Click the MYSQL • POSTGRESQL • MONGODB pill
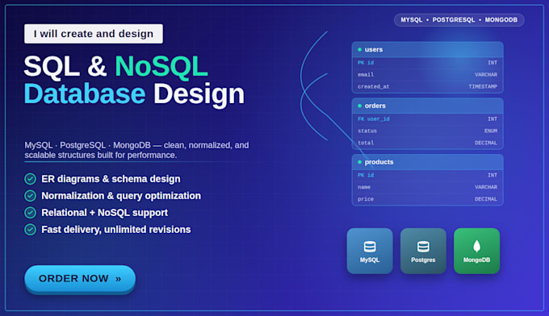The height and width of the screenshot is (316, 549). (459, 20)
